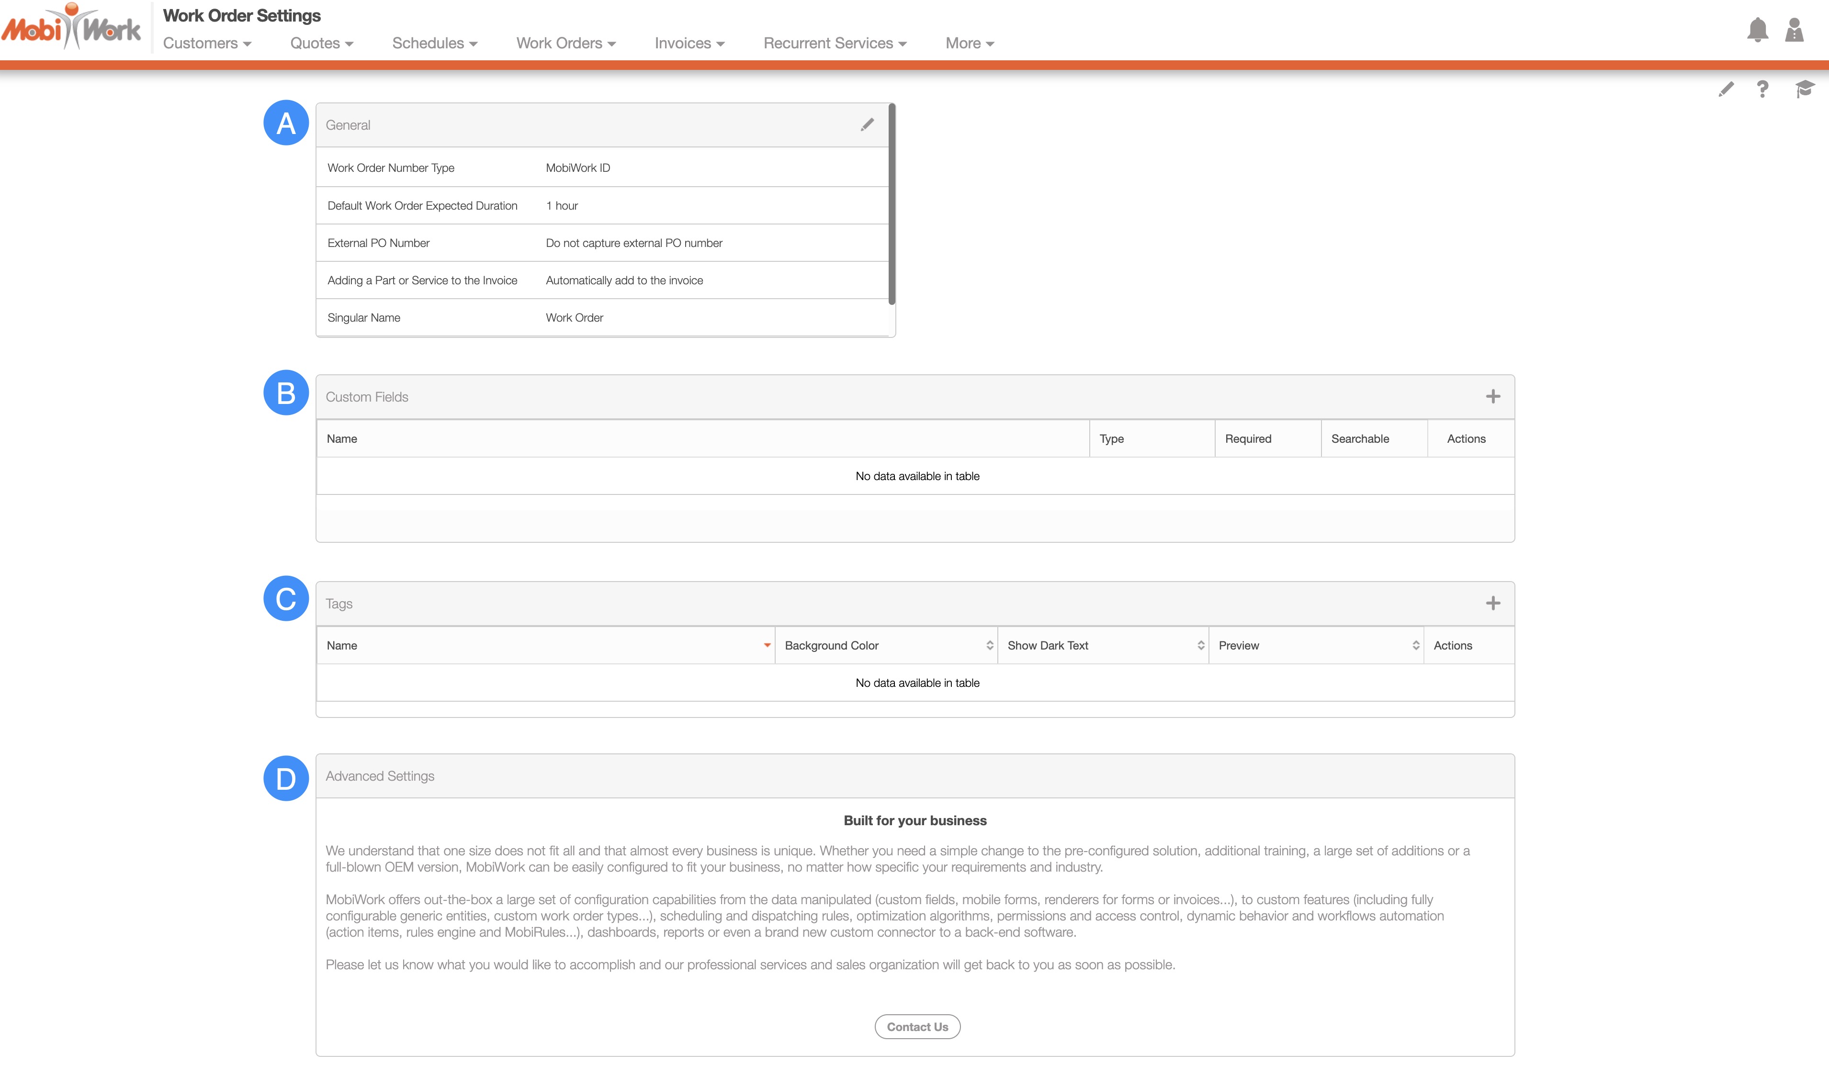Add a new custom field with plus icon
Image resolution: width=1829 pixels, height=1076 pixels.
tap(1492, 396)
